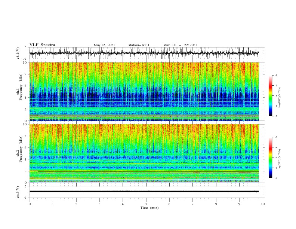Viewport: 296px width, 229px height.
Task: Click the 'ch.3(V)' axis label
Action: click(18, 192)
